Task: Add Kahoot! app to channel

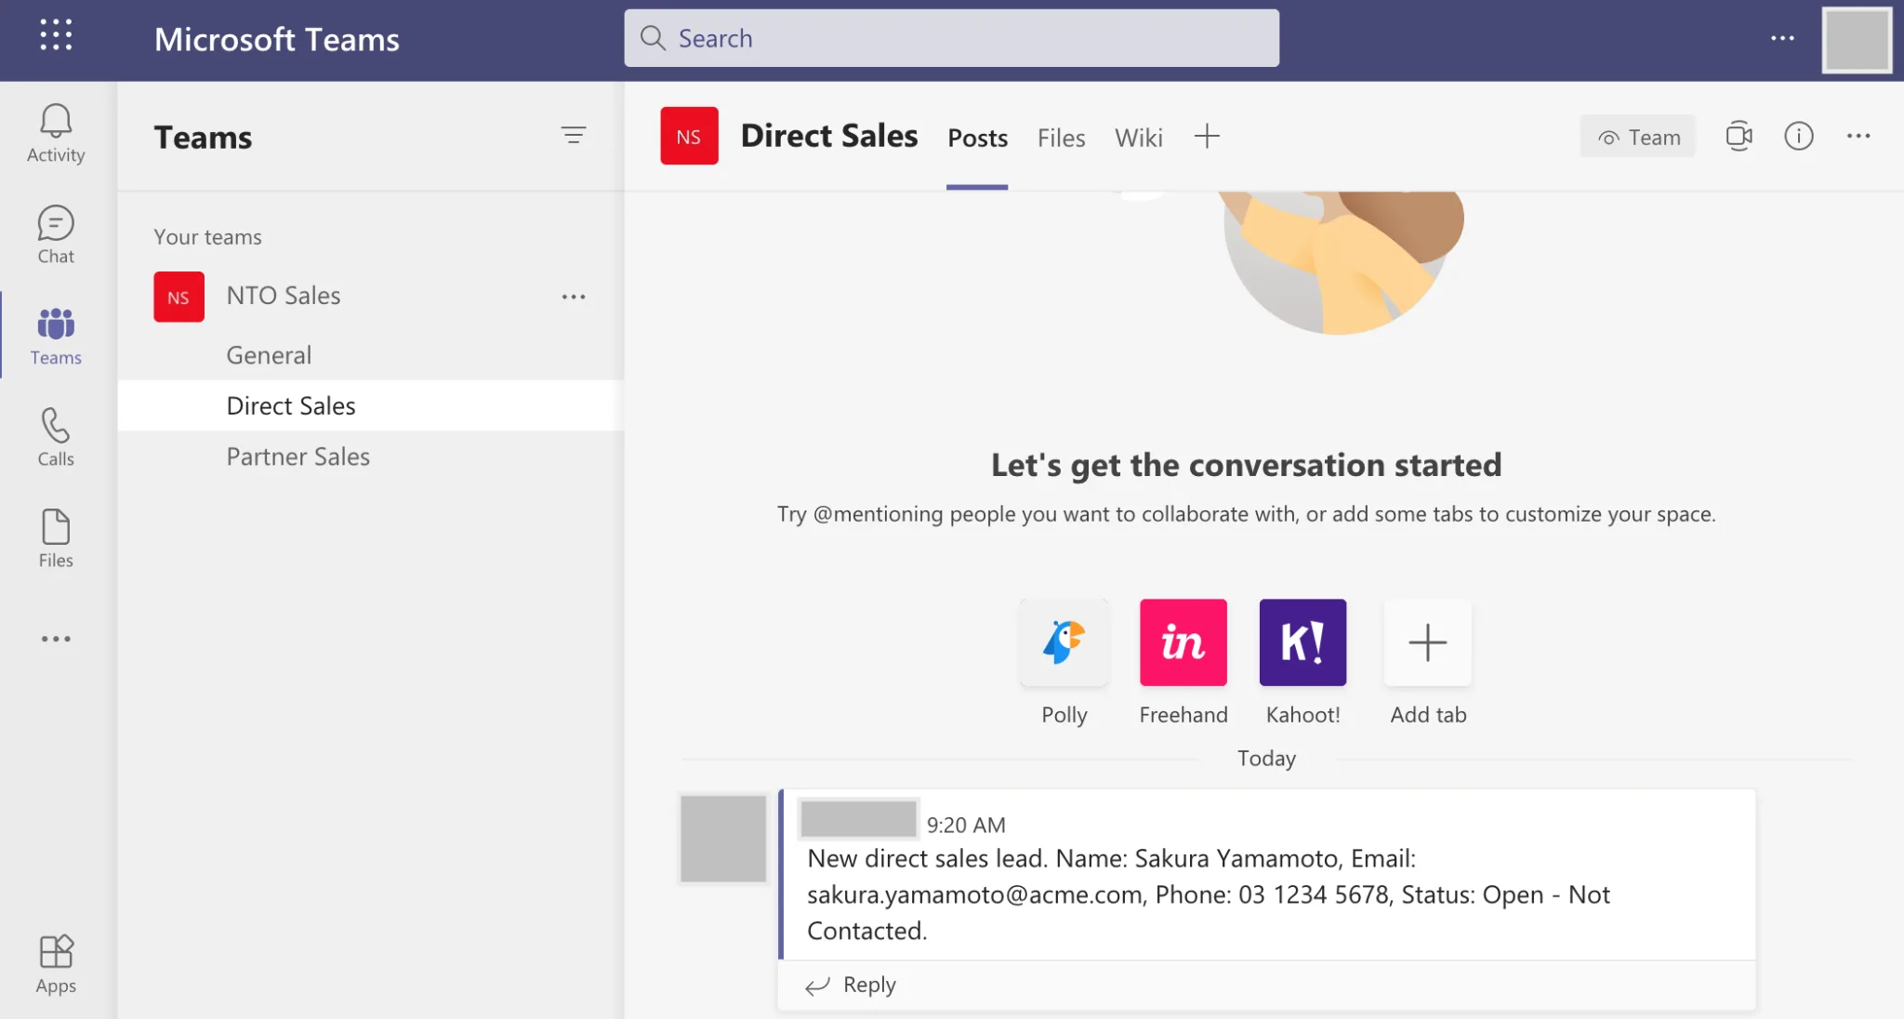Action: click(x=1303, y=642)
